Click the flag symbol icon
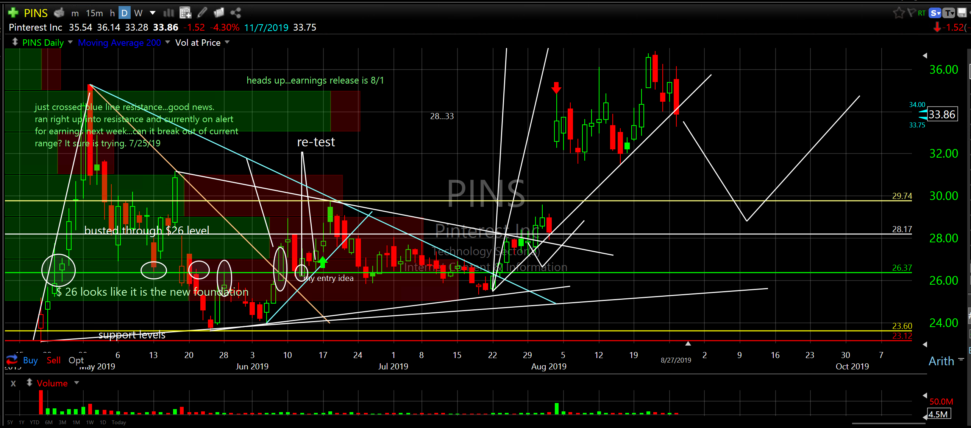971x428 pixels. tap(912, 13)
